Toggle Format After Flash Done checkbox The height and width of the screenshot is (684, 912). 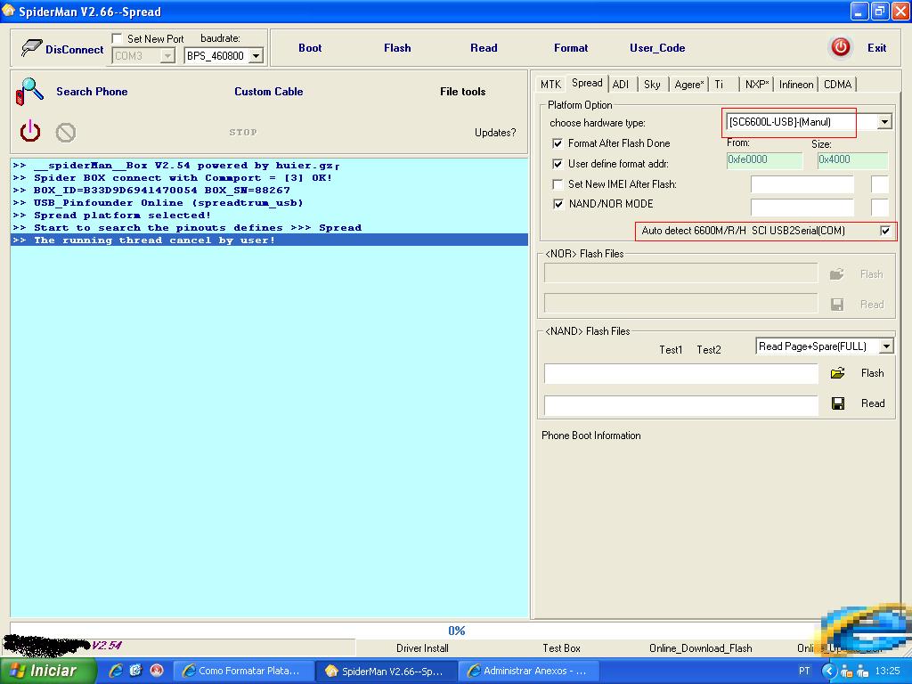(558, 143)
